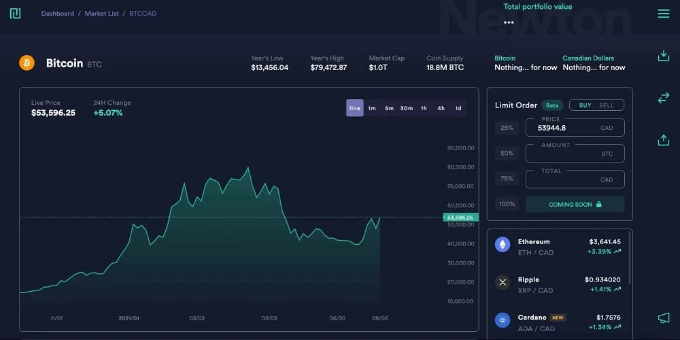The width and height of the screenshot is (680, 340).
Task: Click Coin Supply value 18.8M BTC
Action: coord(445,67)
